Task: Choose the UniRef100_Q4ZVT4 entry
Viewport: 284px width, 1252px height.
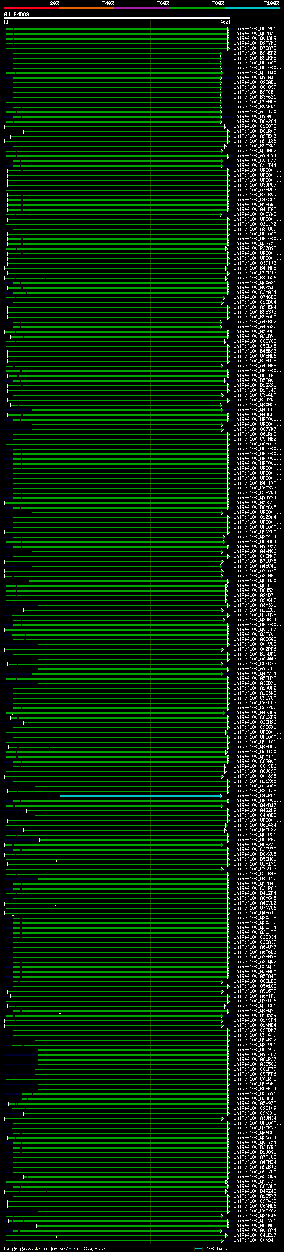Action: click(255, 674)
